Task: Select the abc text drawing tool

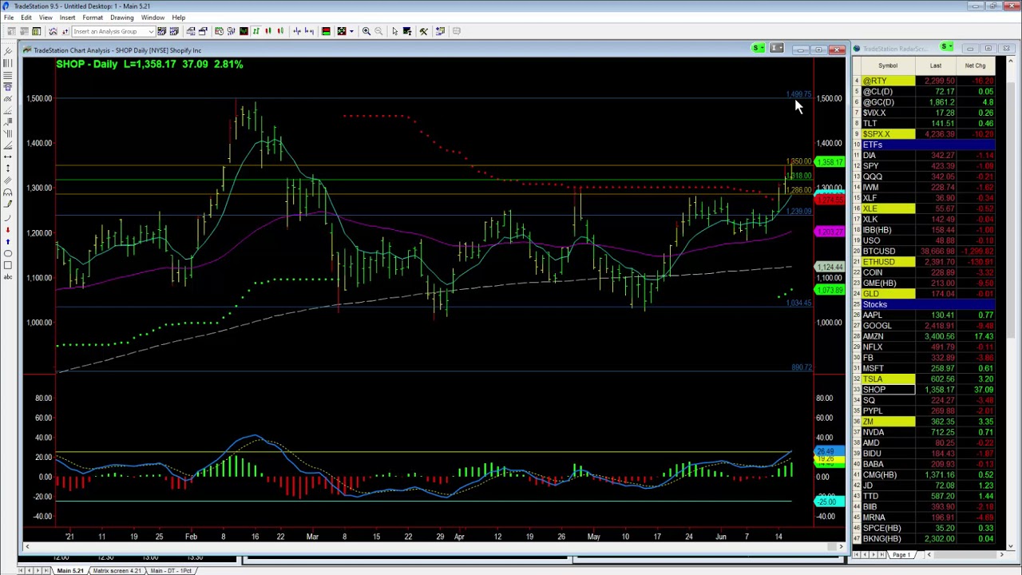Action: pyautogui.click(x=8, y=277)
